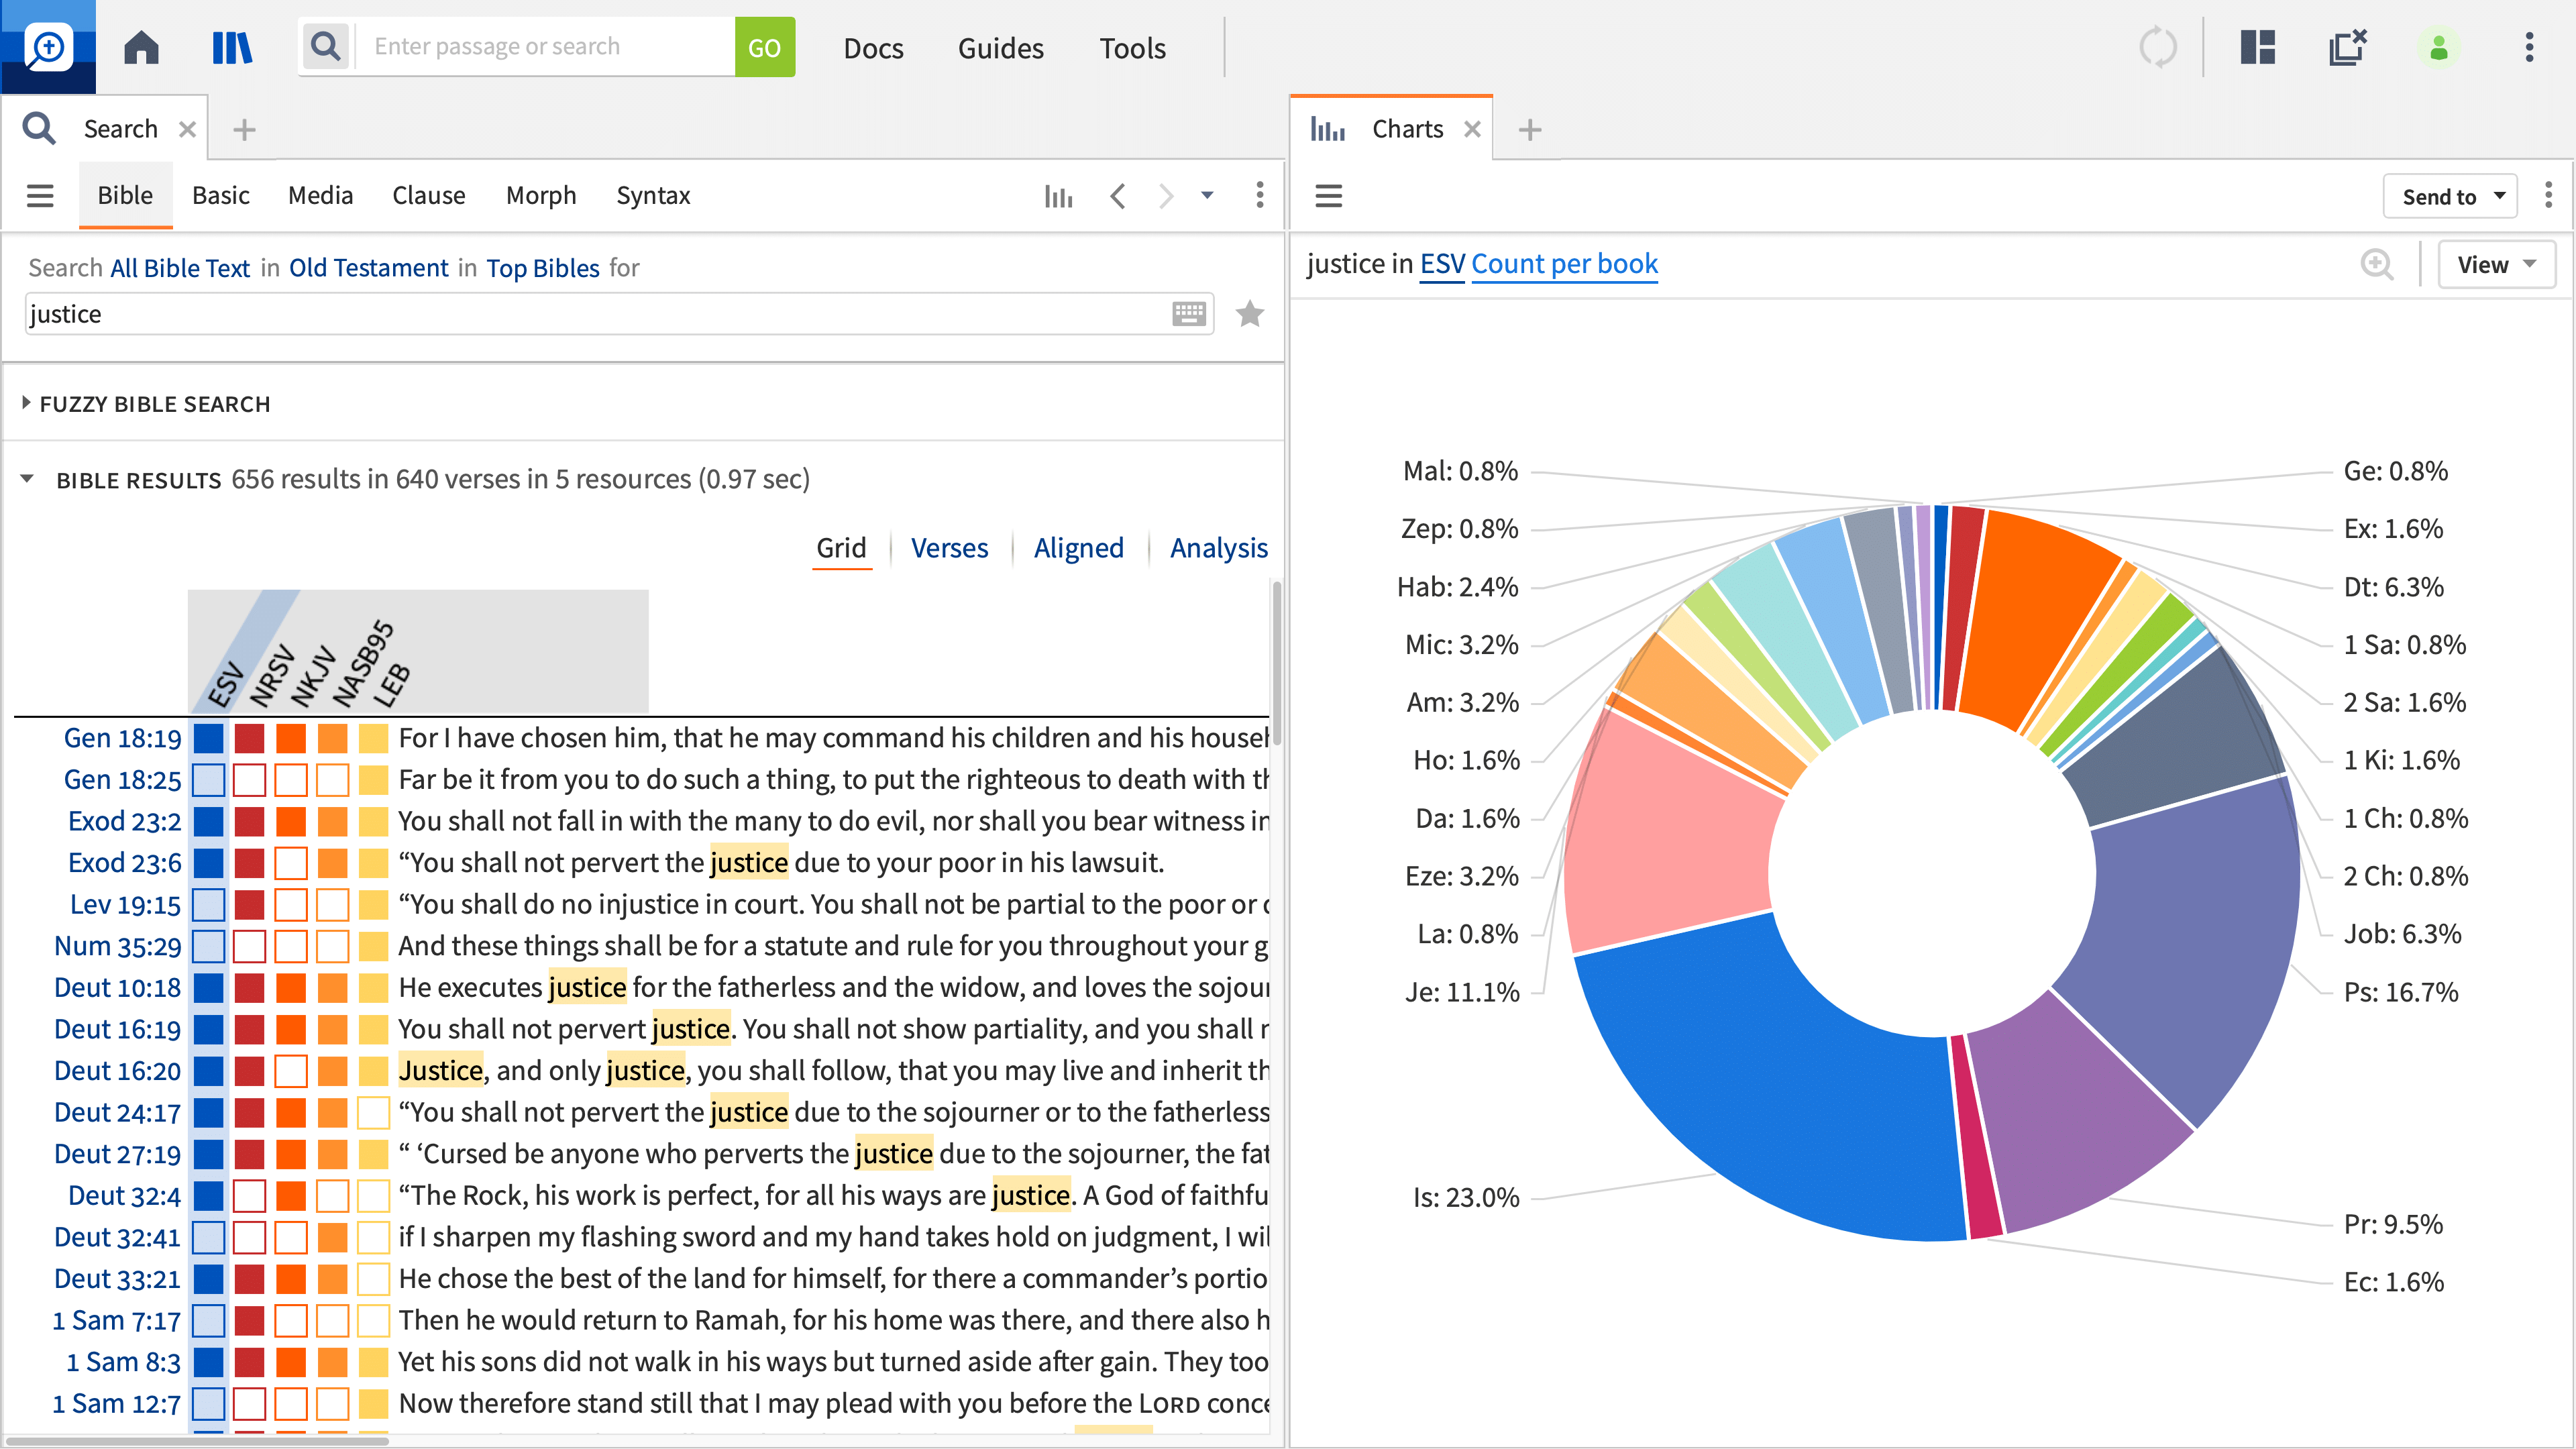Toggle LEB square for Deut 24:17
Screen dimensions: 2576x1449
click(x=373, y=1112)
